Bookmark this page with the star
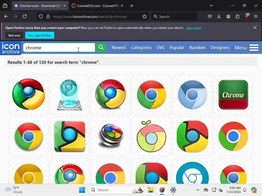 (145, 17)
